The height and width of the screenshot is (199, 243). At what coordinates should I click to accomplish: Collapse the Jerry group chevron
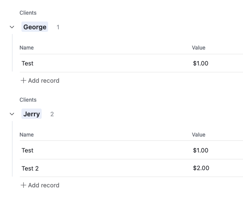point(12,114)
